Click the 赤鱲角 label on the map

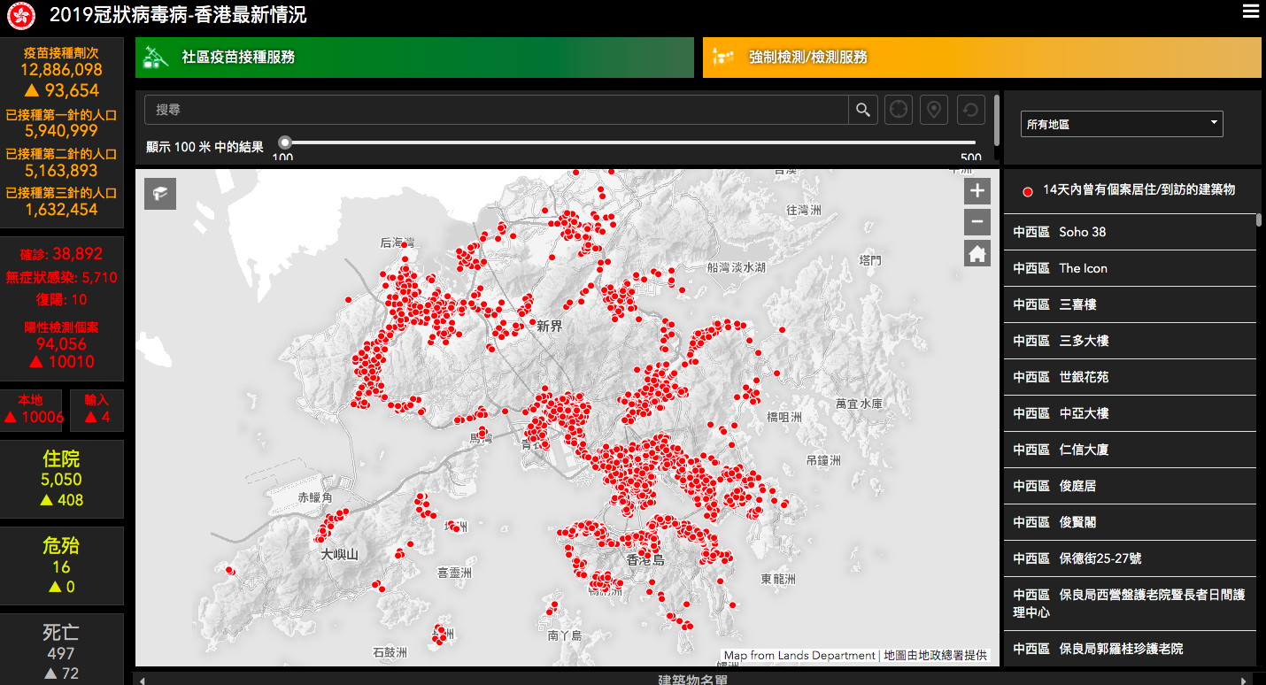click(315, 498)
